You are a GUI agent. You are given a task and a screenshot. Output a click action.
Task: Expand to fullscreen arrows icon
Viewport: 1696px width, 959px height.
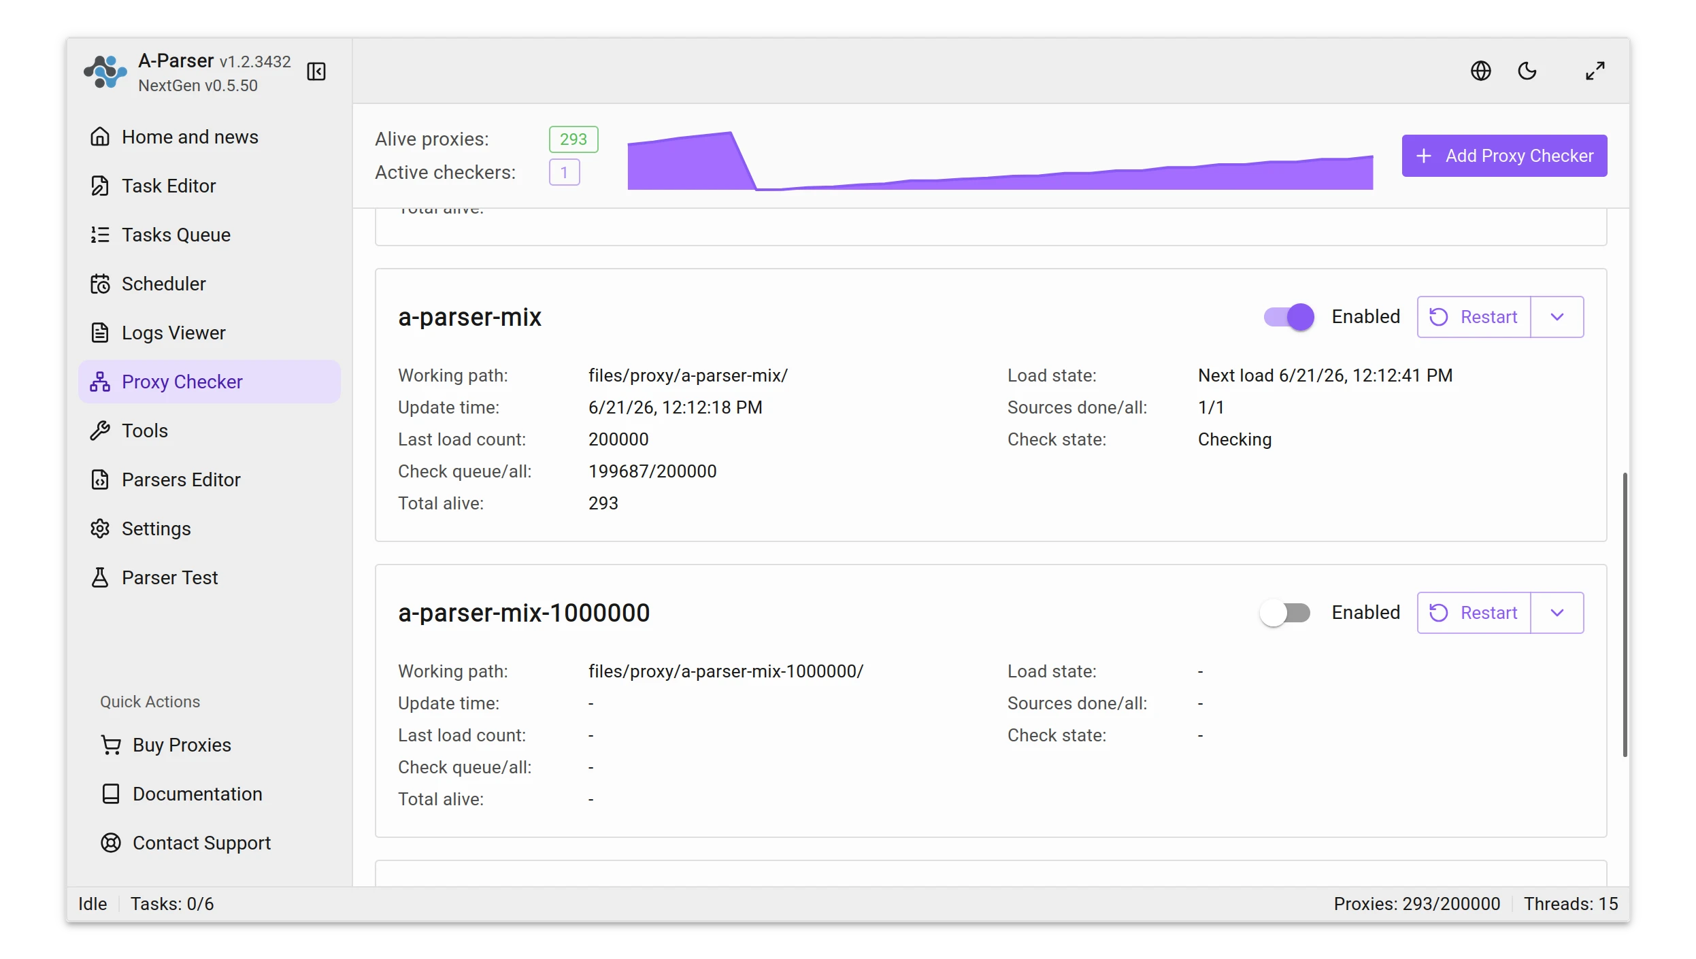pos(1595,71)
